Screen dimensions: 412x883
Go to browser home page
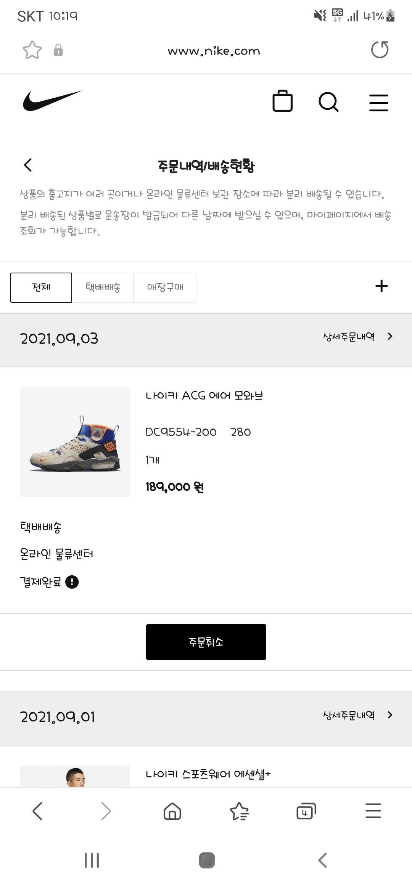pos(172,811)
